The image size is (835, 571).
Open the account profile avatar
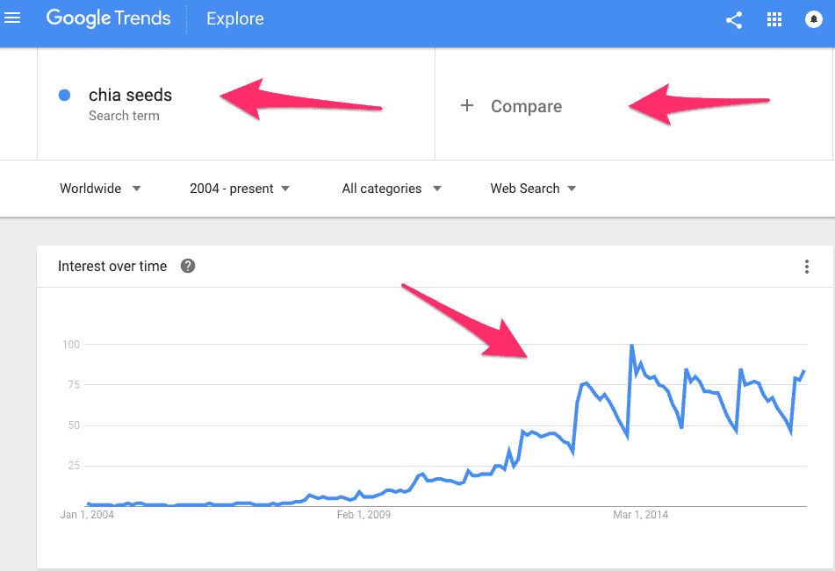(x=813, y=19)
